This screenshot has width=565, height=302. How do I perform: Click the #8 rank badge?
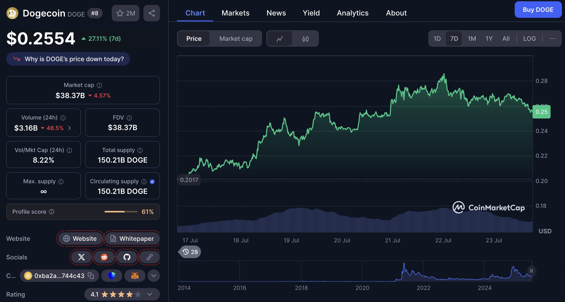pos(95,13)
